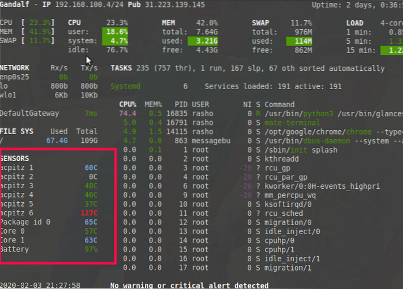This screenshot has height=289, width=403.
Task: Click the CPU idle value 76.7%
Action: 117,50
